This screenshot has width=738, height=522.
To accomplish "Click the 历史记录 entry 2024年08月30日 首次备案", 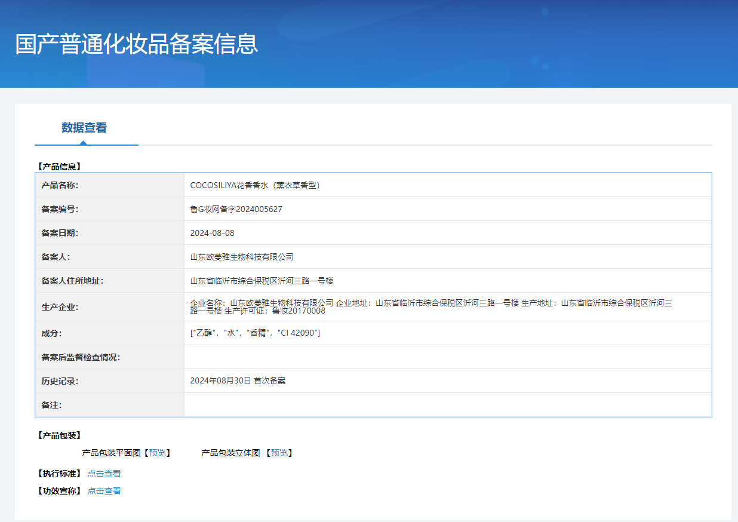I will 238,380.
